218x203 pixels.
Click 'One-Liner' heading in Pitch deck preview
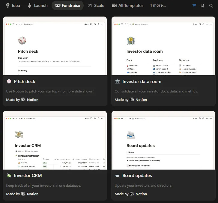tap(23, 58)
